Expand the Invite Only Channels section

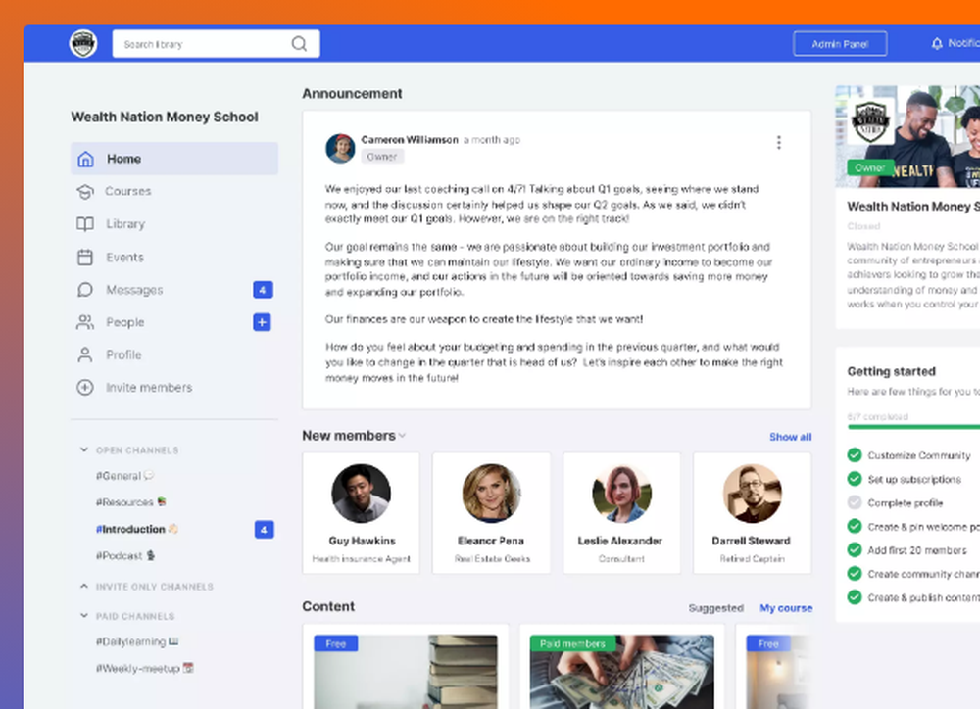click(84, 586)
